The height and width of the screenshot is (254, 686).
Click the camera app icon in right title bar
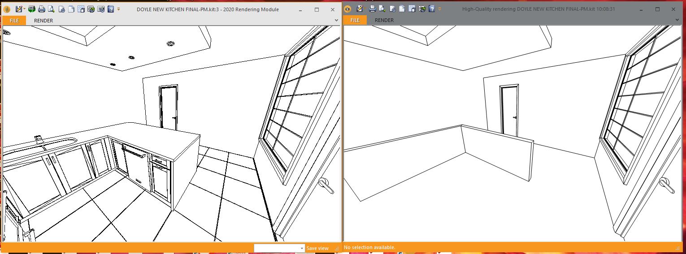click(x=347, y=9)
